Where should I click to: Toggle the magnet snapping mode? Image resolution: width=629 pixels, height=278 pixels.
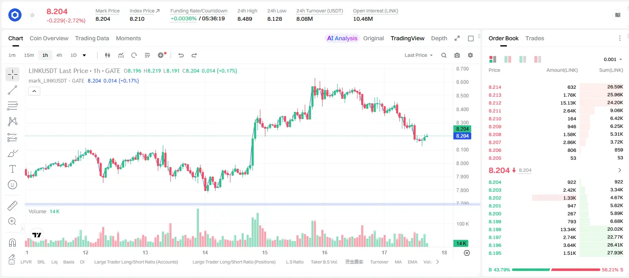click(x=12, y=242)
